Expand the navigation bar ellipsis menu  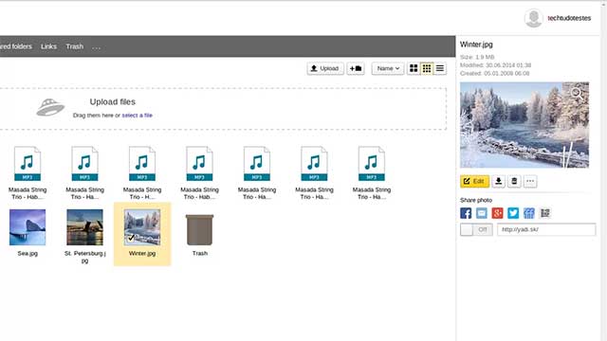tap(96, 46)
